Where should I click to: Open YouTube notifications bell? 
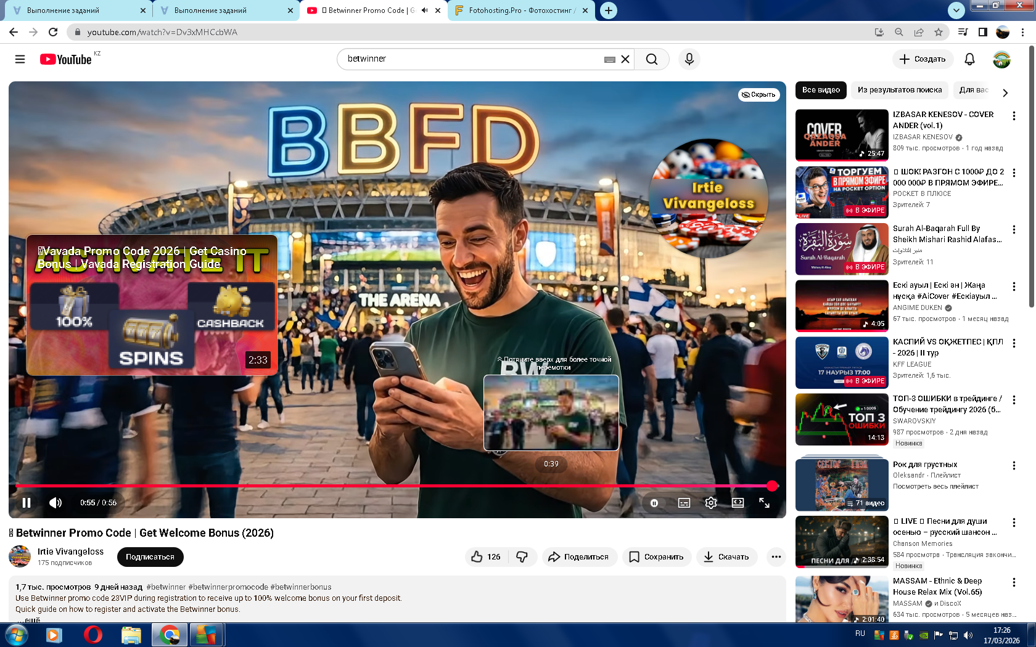pyautogui.click(x=969, y=59)
